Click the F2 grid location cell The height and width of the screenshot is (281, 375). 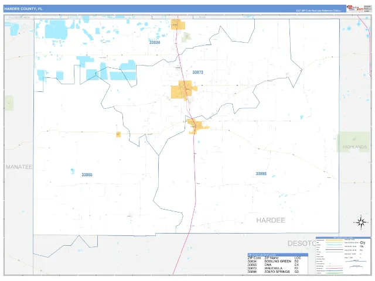point(296,268)
